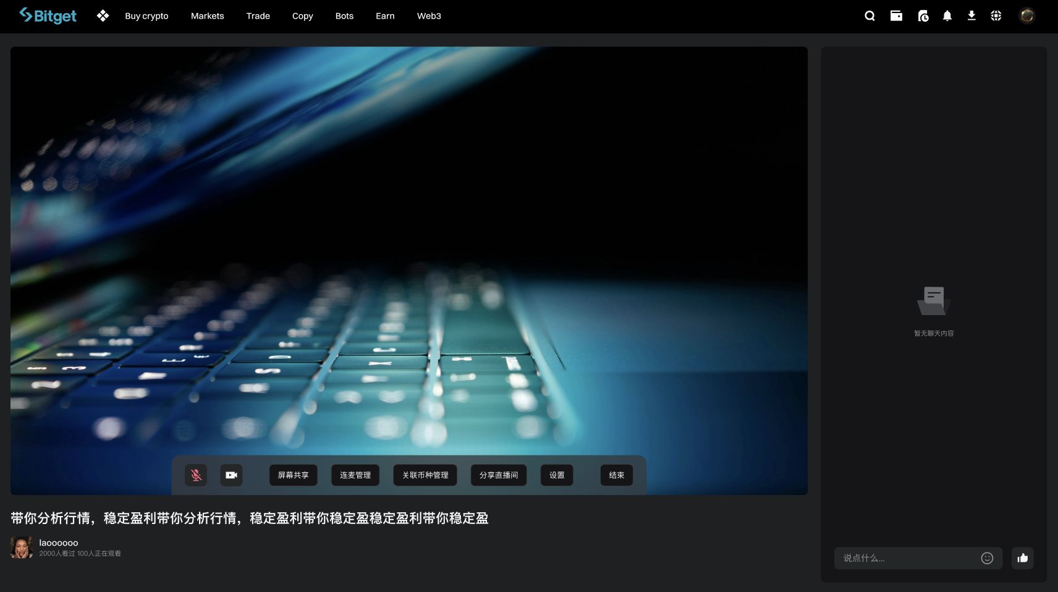
Task: Click the username laoooooo
Action: (59, 543)
